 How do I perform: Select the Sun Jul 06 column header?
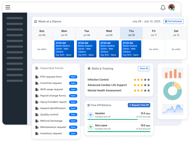click(42, 33)
